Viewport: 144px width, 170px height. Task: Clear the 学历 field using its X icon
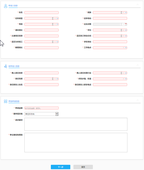(x=124, y=30)
